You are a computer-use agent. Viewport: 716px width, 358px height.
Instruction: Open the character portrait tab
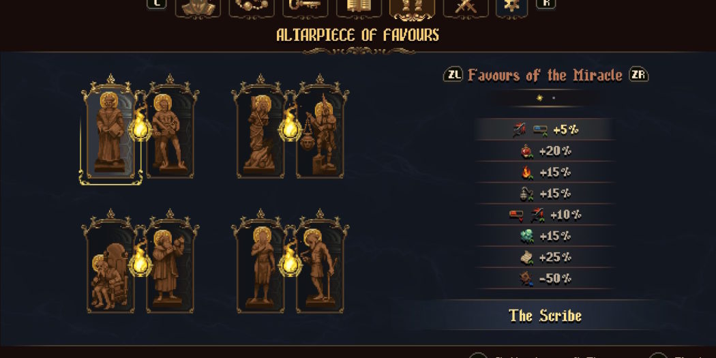[197, 8]
